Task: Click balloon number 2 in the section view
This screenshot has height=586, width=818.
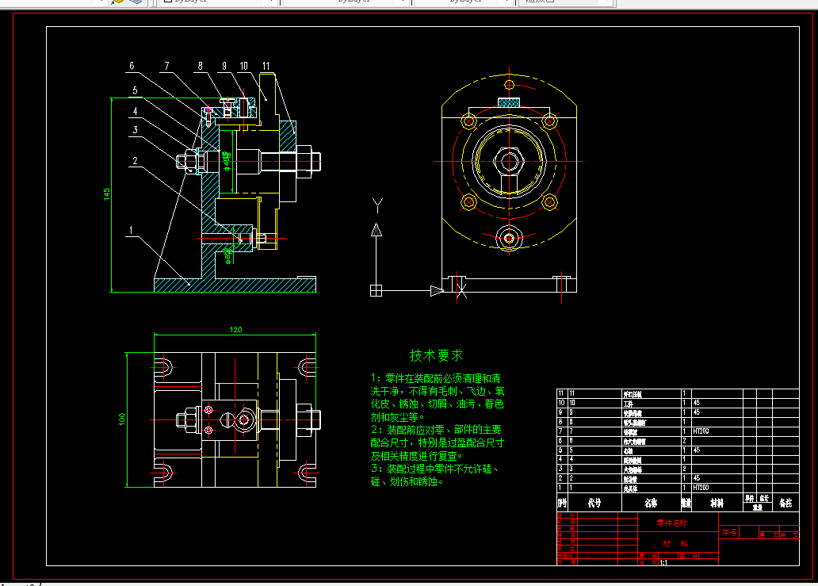Action: [135, 161]
